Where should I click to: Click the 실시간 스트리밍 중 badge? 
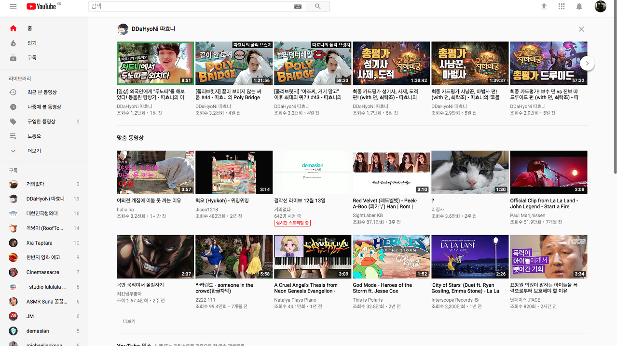(x=292, y=223)
